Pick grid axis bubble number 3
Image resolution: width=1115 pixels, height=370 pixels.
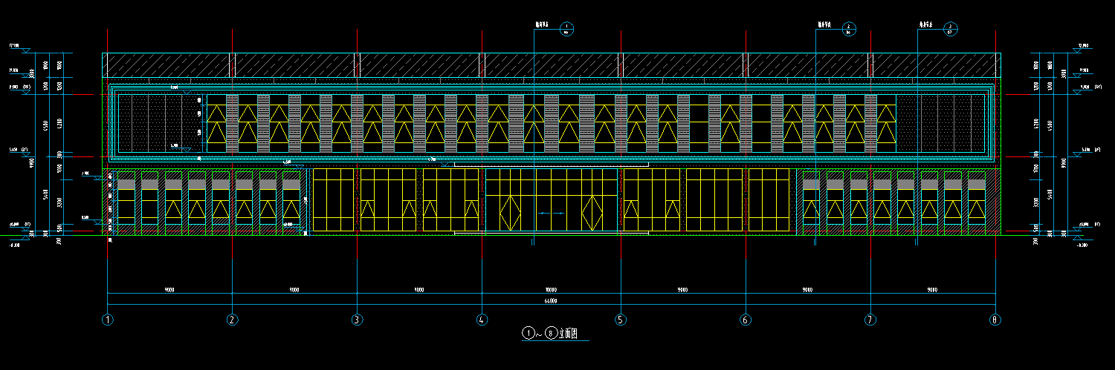(358, 320)
